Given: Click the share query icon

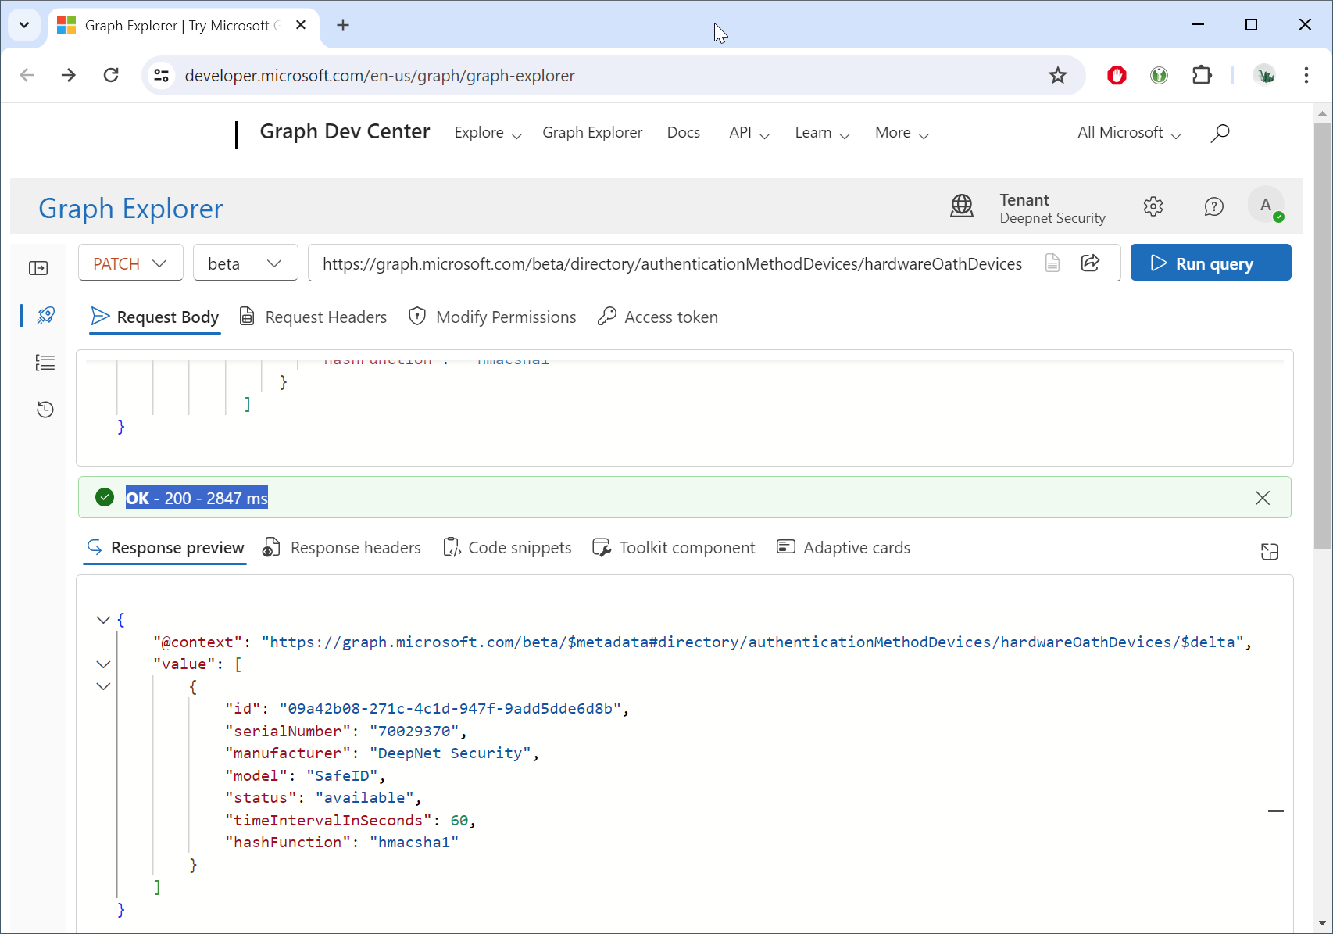Looking at the screenshot, I should click(1090, 263).
